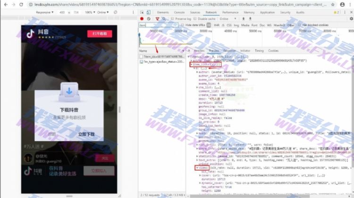Viewport: 354px width, 198px height.
Task: Expand the dynamic_cover node
Action: [x=200, y=183]
